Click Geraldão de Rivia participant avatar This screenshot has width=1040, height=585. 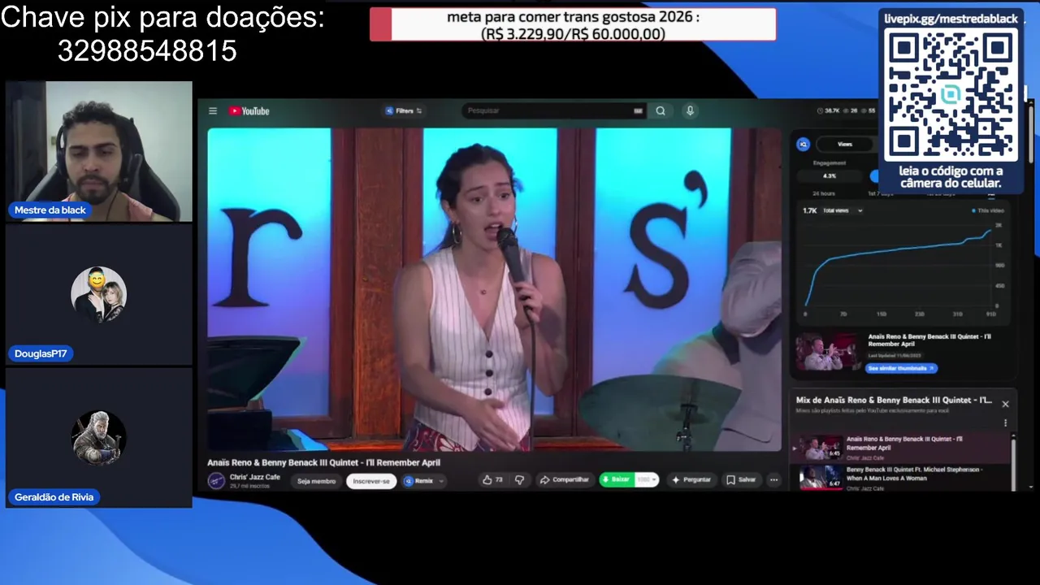click(x=98, y=438)
